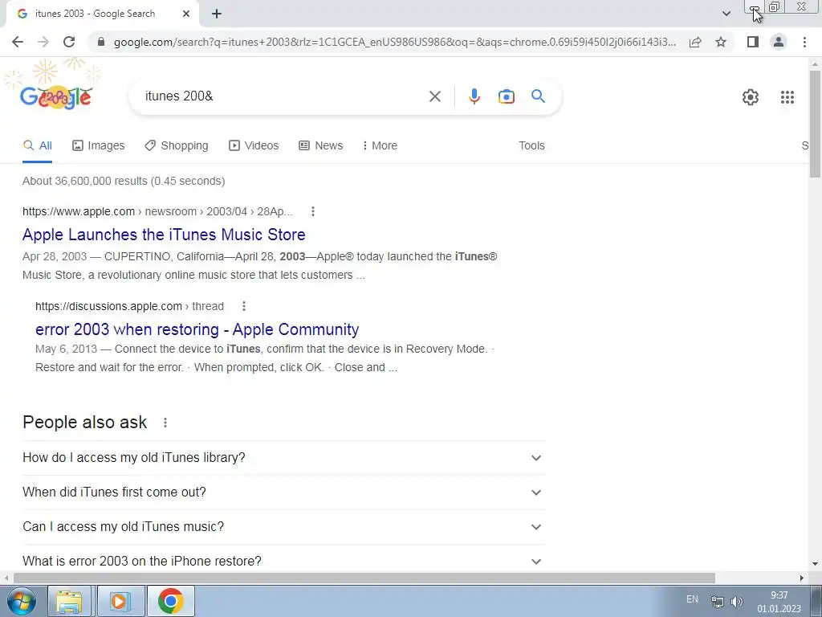Click the www.apple.com newsroom URL
The image size is (822, 617).
[x=157, y=211]
